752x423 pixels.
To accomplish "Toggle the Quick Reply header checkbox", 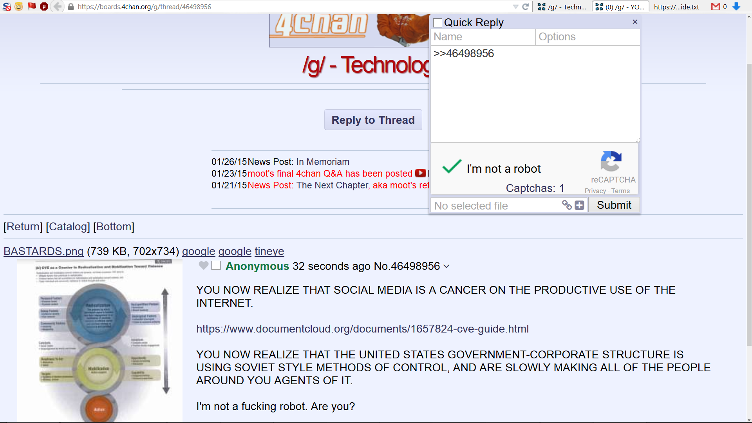I will [x=437, y=23].
